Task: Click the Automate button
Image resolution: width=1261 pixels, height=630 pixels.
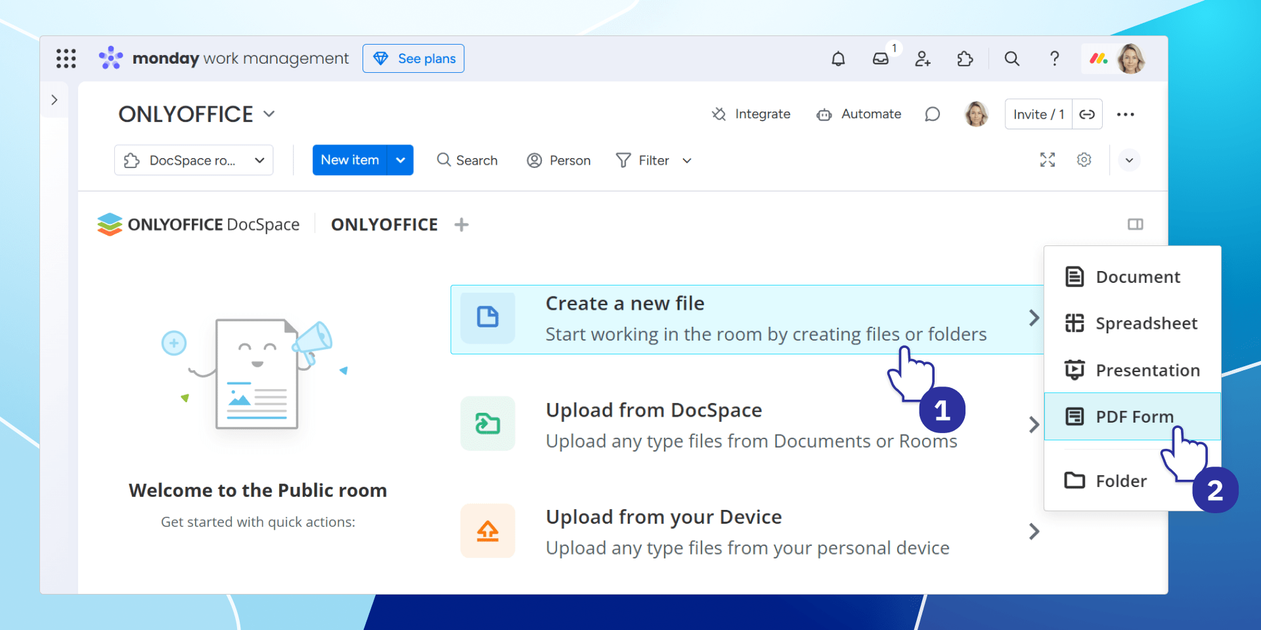Action: (x=859, y=114)
